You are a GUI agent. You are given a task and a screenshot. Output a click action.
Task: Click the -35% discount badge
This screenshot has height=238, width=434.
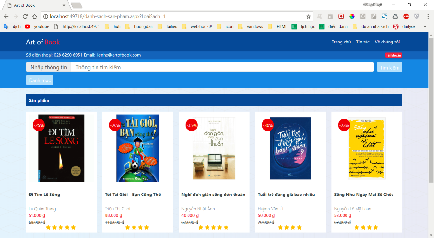pos(192,125)
